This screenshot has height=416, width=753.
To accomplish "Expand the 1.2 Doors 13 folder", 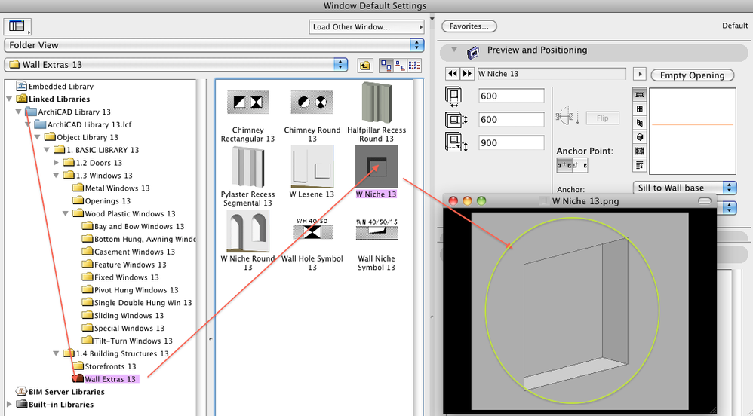I will pyautogui.click(x=56, y=163).
